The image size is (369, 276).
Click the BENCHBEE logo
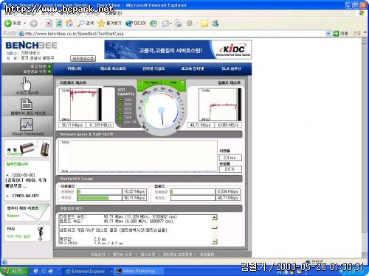[31, 46]
